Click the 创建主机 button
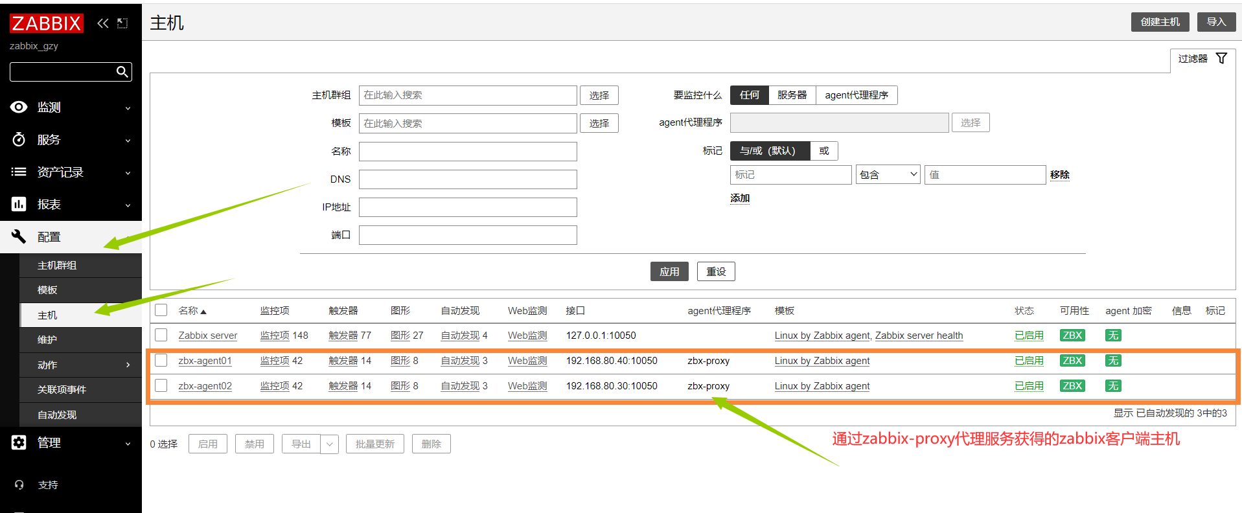Viewport: 1242px width, 513px height. [x=1160, y=22]
